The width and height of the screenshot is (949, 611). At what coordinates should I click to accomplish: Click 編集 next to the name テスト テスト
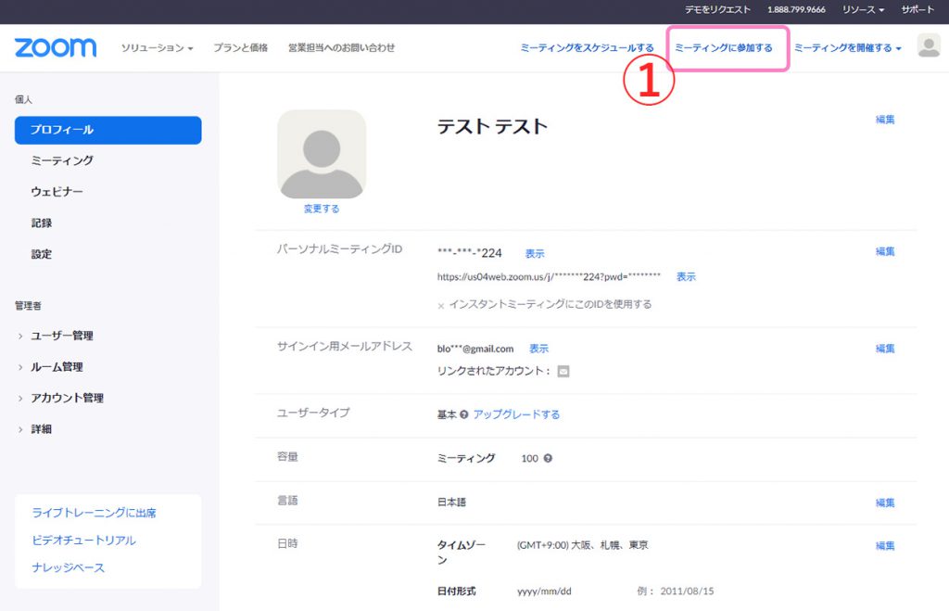pos(885,120)
